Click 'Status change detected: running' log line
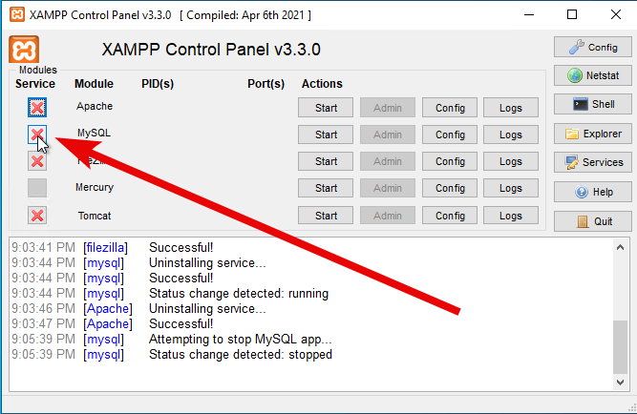Image resolution: width=637 pixels, height=414 pixels. (239, 293)
